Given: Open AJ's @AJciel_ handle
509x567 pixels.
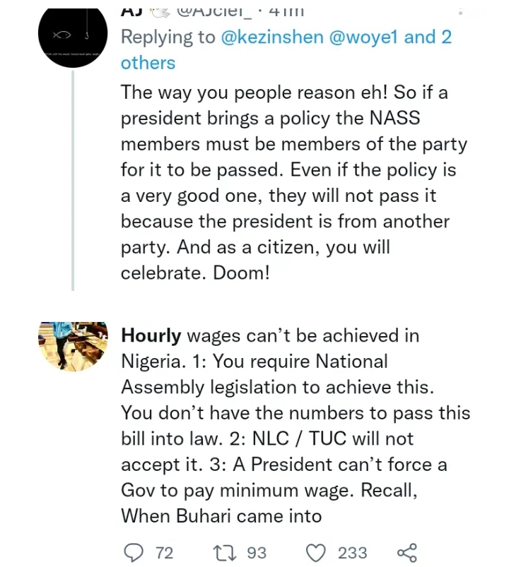Looking at the screenshot, I should coord(212,8).
